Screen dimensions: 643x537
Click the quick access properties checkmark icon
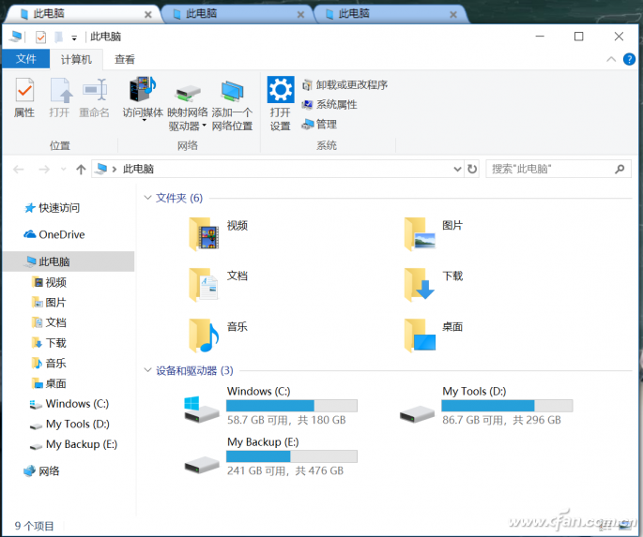(40, 37)
